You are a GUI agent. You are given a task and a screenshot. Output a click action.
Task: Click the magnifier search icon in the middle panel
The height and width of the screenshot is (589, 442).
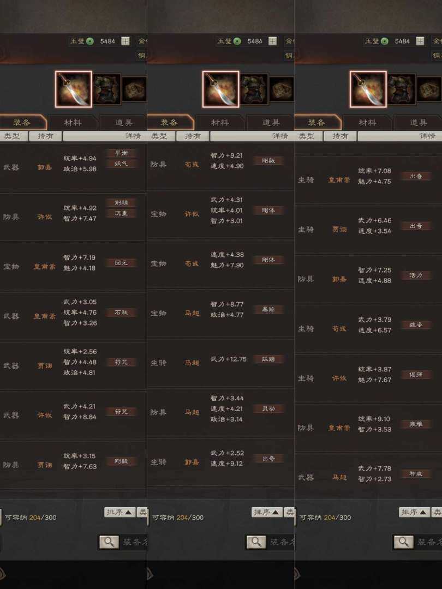point(256,542)
